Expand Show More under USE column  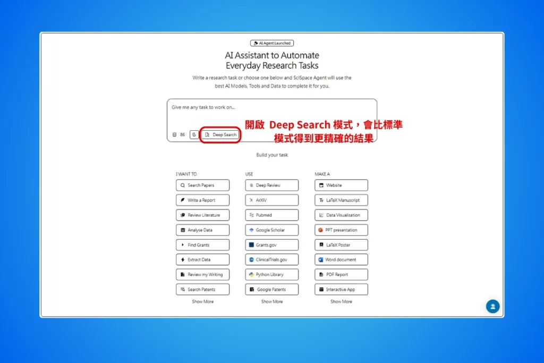click(x=271, y=301)
